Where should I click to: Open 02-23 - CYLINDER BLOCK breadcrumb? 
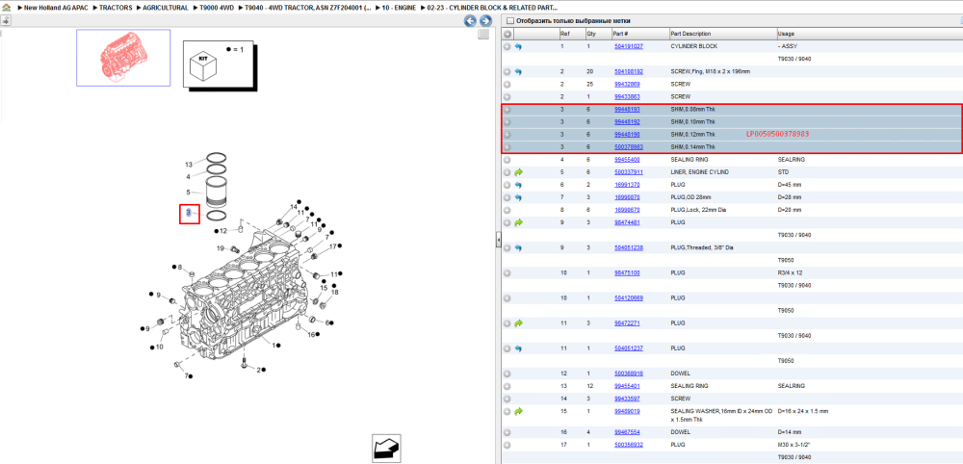[x=491, y=8]
